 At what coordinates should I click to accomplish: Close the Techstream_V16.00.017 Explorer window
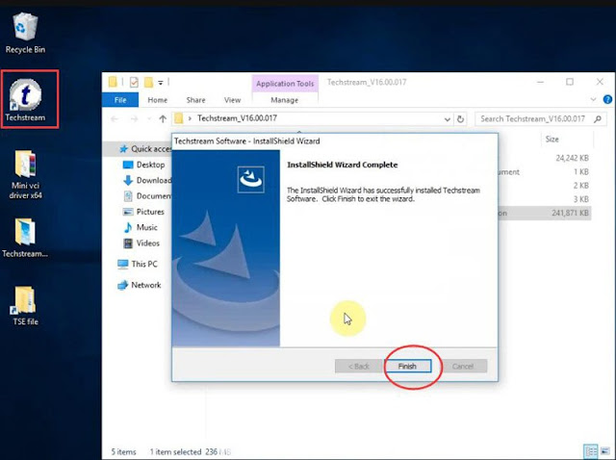600,82
